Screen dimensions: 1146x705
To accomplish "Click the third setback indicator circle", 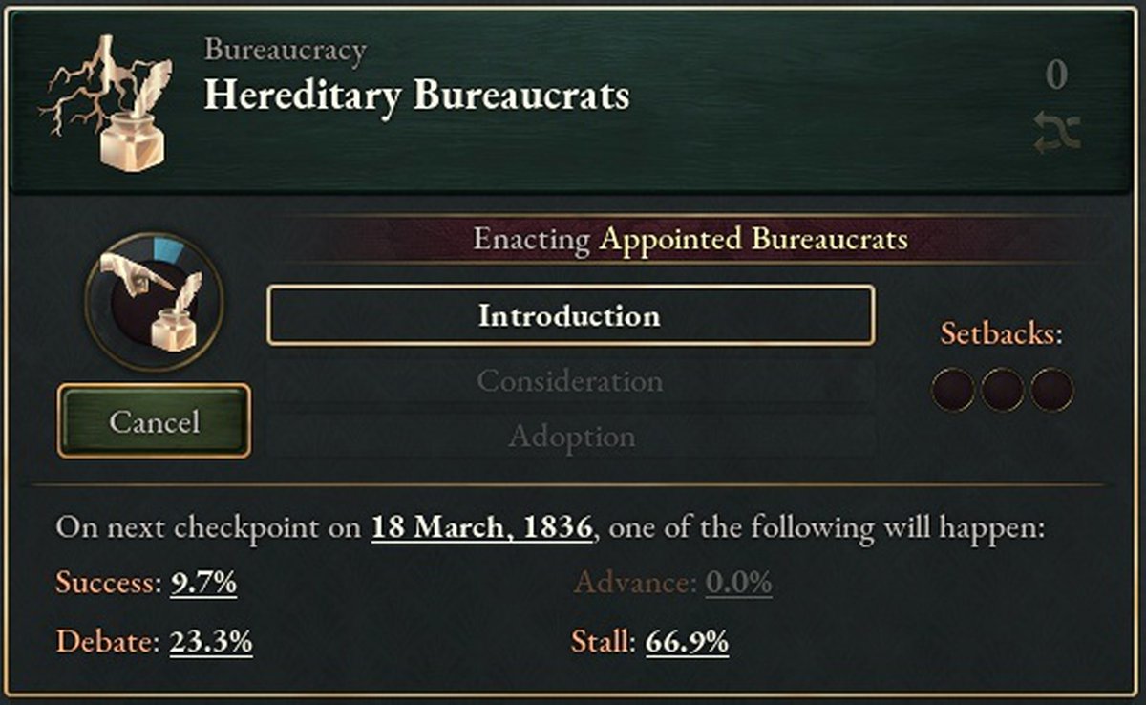I will 1052,390.
